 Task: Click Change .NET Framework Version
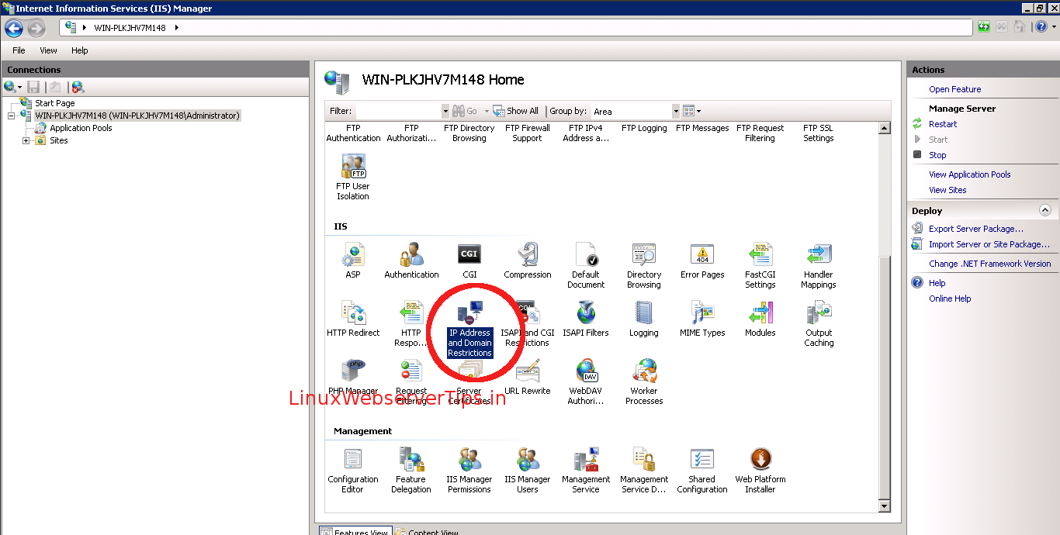(x=990, y=264)
